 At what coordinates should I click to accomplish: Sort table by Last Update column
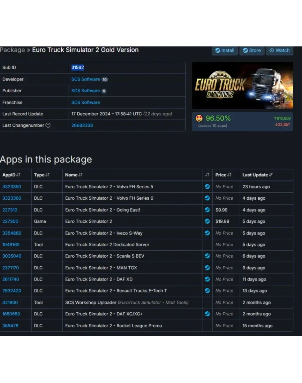coord(258,175)
